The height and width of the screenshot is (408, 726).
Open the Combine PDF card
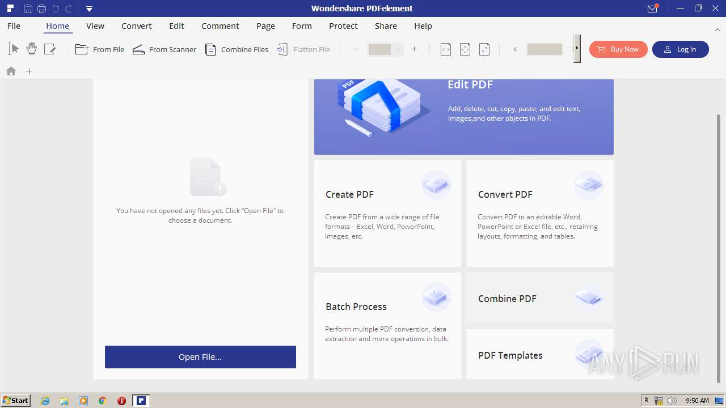click(540, 298)
